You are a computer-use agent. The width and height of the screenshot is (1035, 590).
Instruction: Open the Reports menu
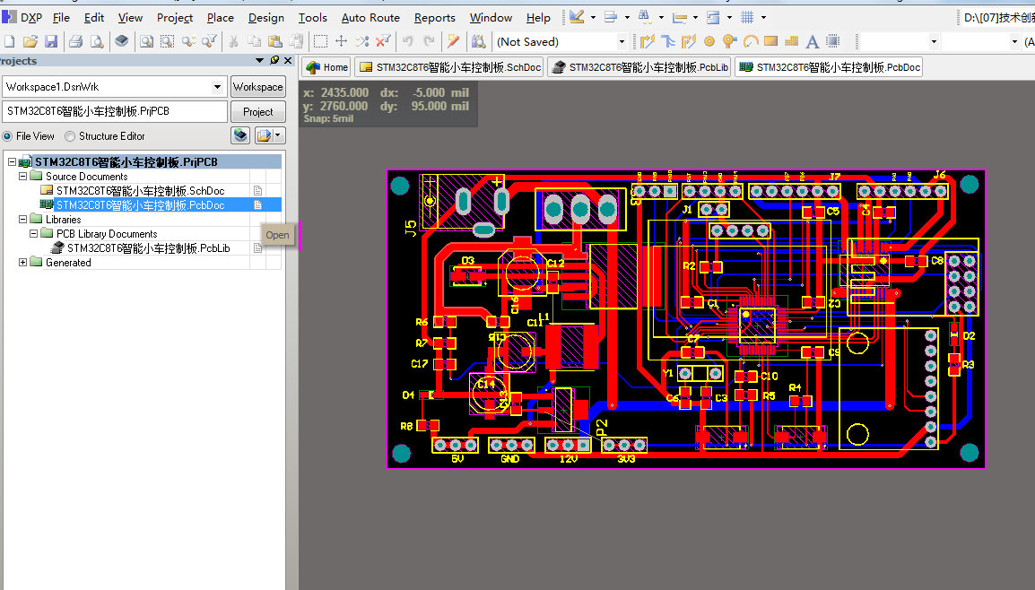(x=434, y=18)
